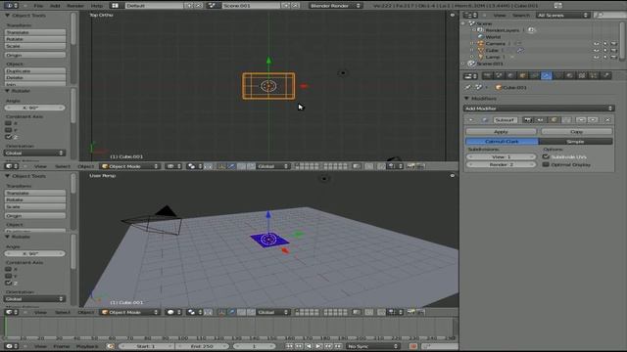Open Global orientation dropdown in top tool panel
Viewport: 627px width, 352px height.
tap(35, 153)
